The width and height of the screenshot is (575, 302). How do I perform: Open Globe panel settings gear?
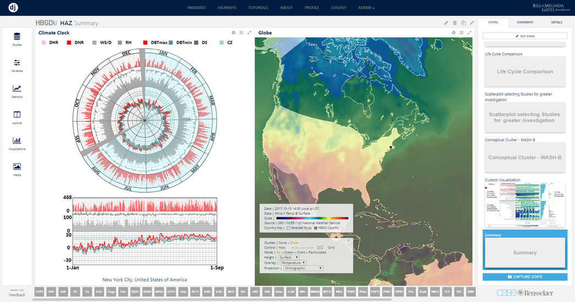pos(454,32)
